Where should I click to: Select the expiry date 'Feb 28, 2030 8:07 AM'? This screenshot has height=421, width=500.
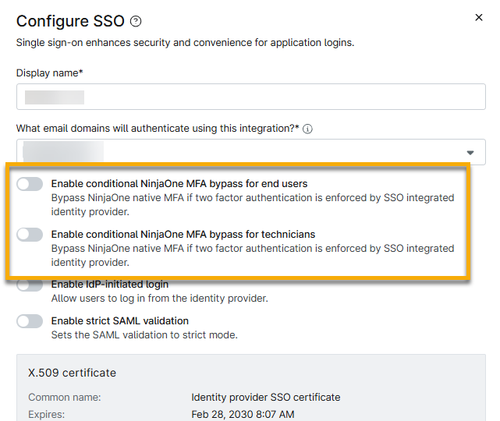pyautogui.click(x=243, y=414)
